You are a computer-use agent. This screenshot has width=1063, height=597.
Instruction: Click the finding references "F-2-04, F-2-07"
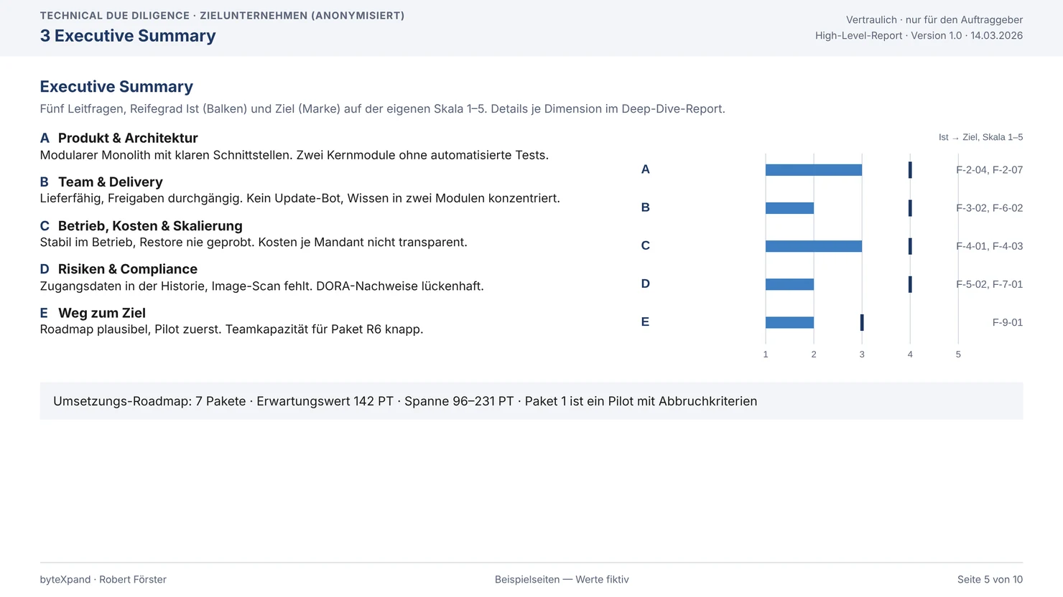989,170
